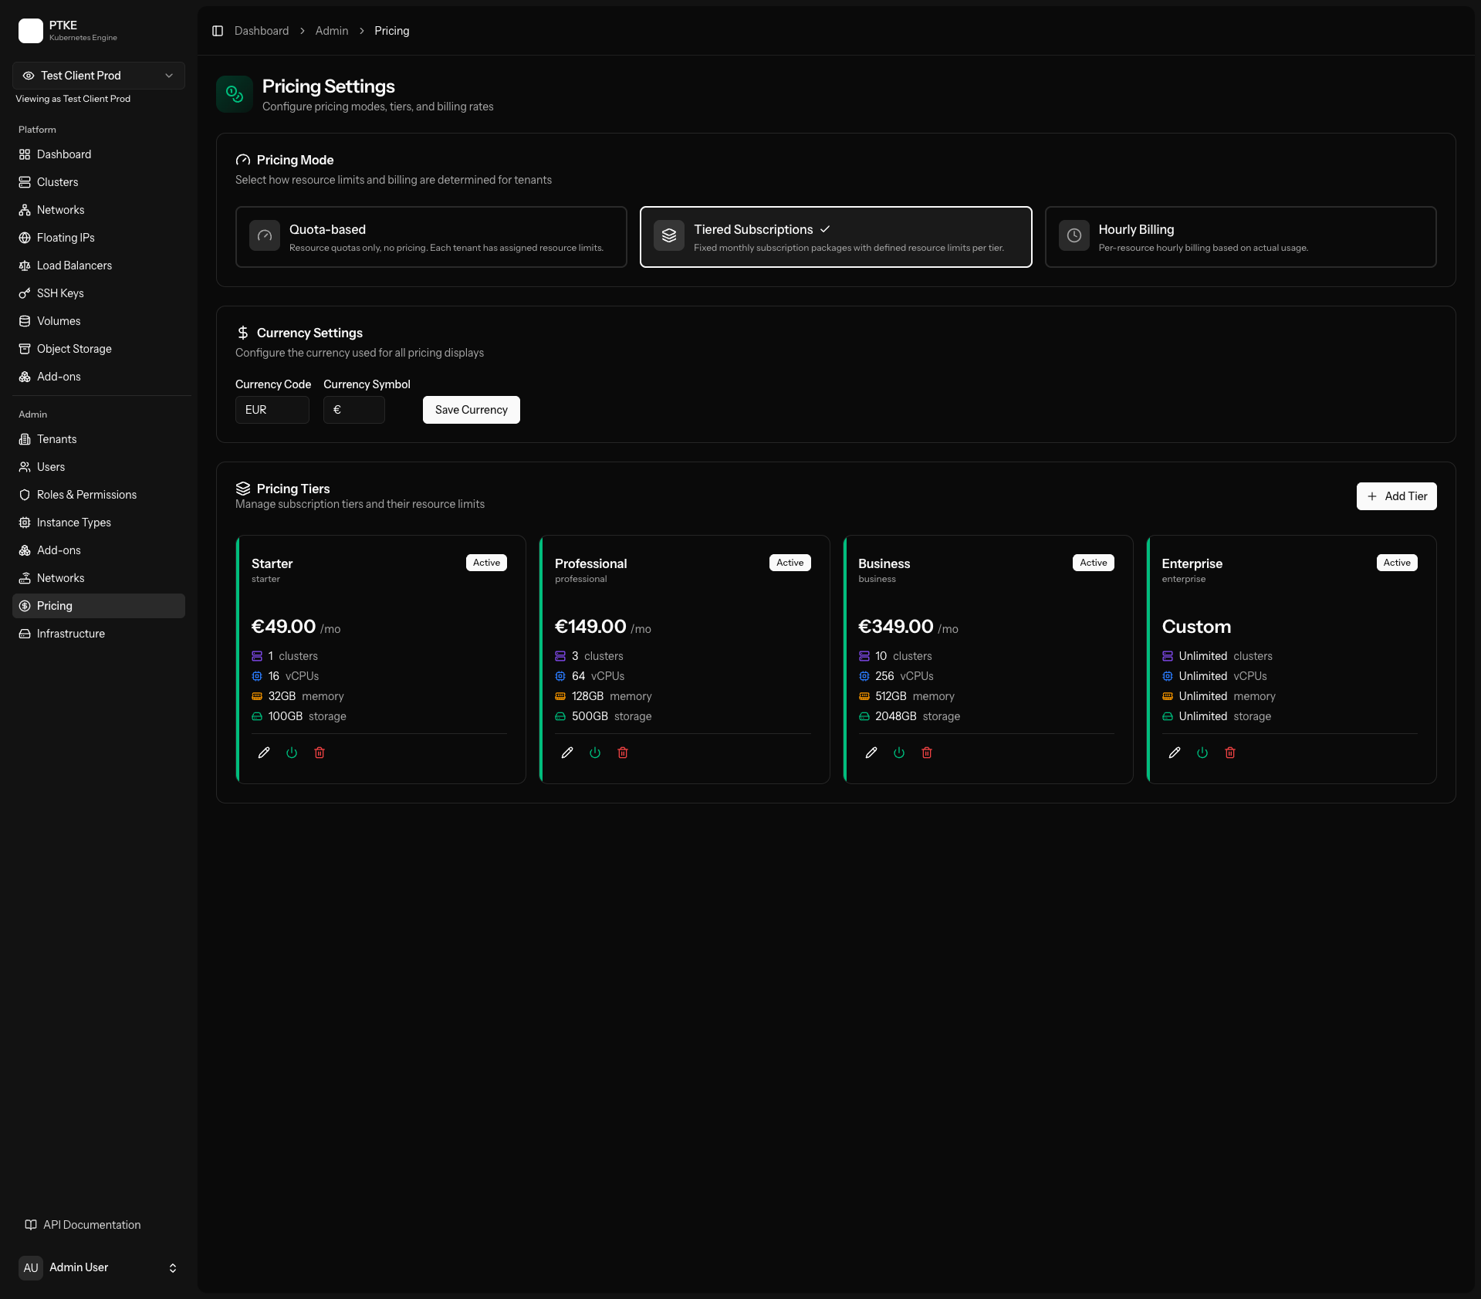The width and height of the screenshot is (1481, 1299).
Task: Select the Quota-based pricing mode
Action: pos(431,237)
